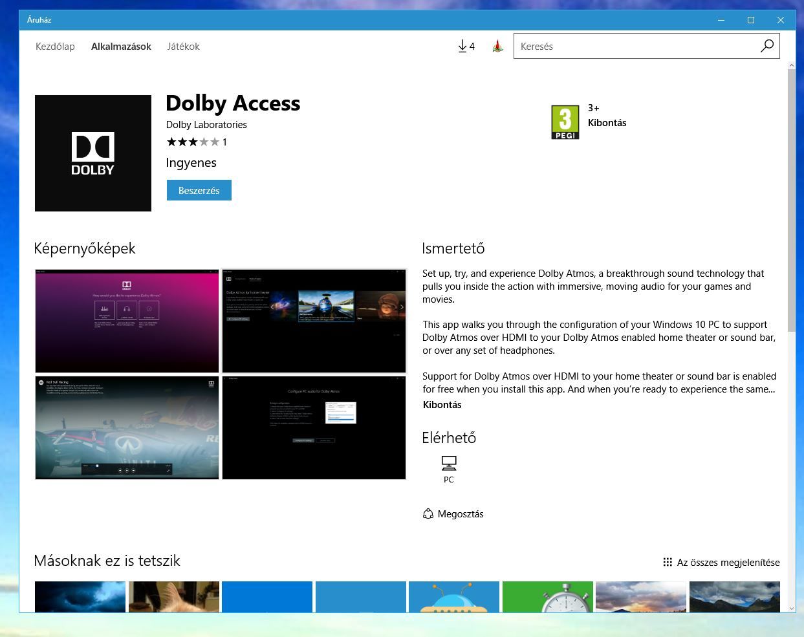The height and width of the screenshot is (637, 804).
Task: Open the sunset clouds suggestion tile
Action: coord(641,596)
